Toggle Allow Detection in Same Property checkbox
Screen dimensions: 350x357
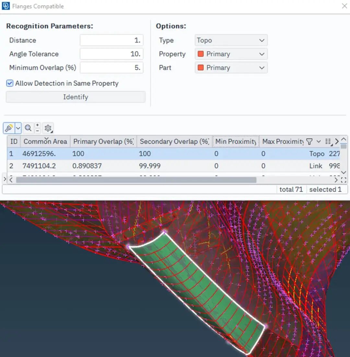tap(10, 83)
